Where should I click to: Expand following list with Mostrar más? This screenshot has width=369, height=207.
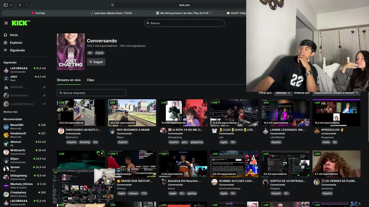coord(10,112)
